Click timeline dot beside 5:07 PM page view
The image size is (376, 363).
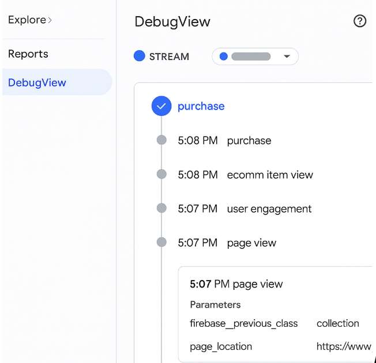point(161,243)
